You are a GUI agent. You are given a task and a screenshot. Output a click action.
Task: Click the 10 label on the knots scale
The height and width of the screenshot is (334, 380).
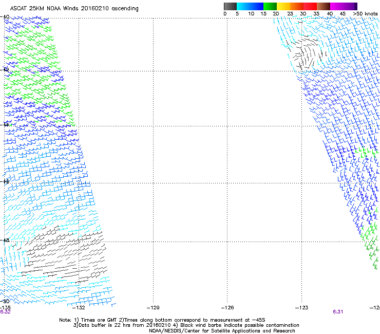tap(251, 14)
